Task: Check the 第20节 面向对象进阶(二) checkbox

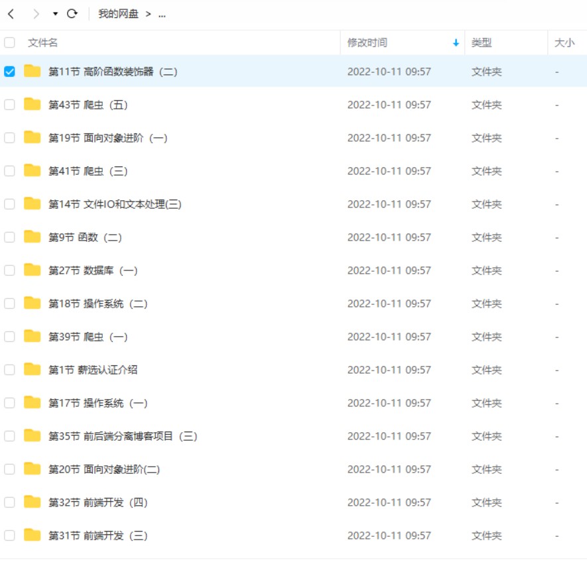Action: 9,469
